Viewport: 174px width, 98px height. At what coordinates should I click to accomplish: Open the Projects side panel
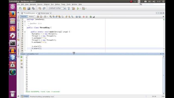(18, 36)
